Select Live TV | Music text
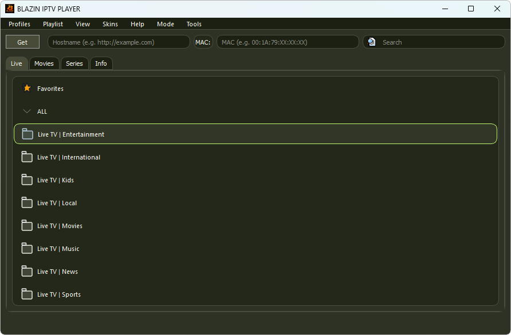 pos(58,249)
